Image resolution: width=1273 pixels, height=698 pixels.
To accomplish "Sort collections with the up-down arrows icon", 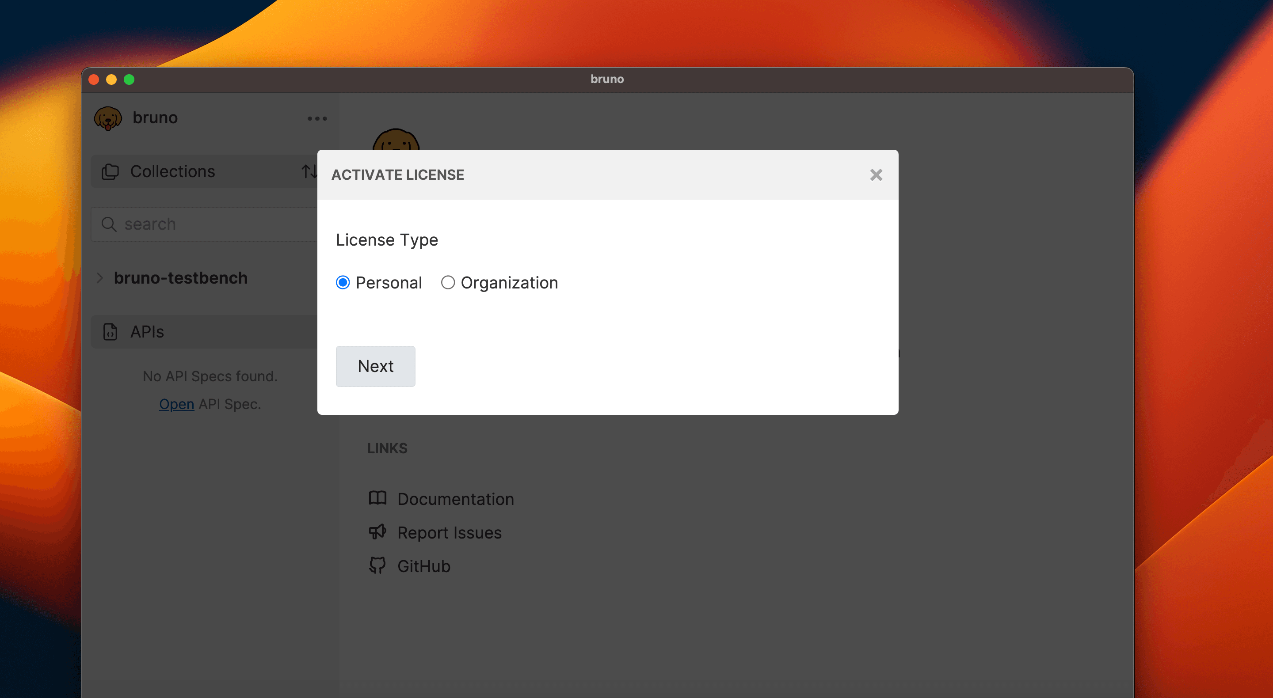I will (309, 171).
